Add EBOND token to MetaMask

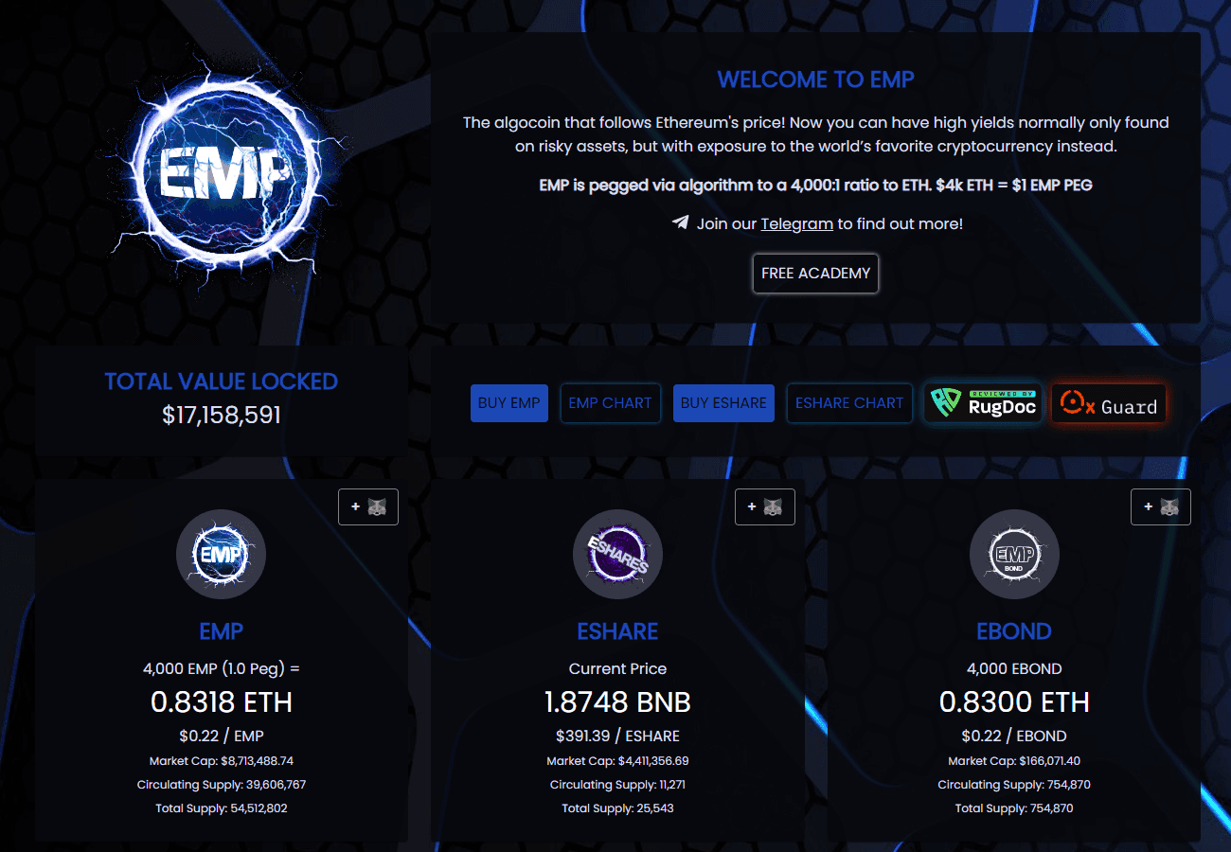pyautogui.click(x=1161, y=506)
